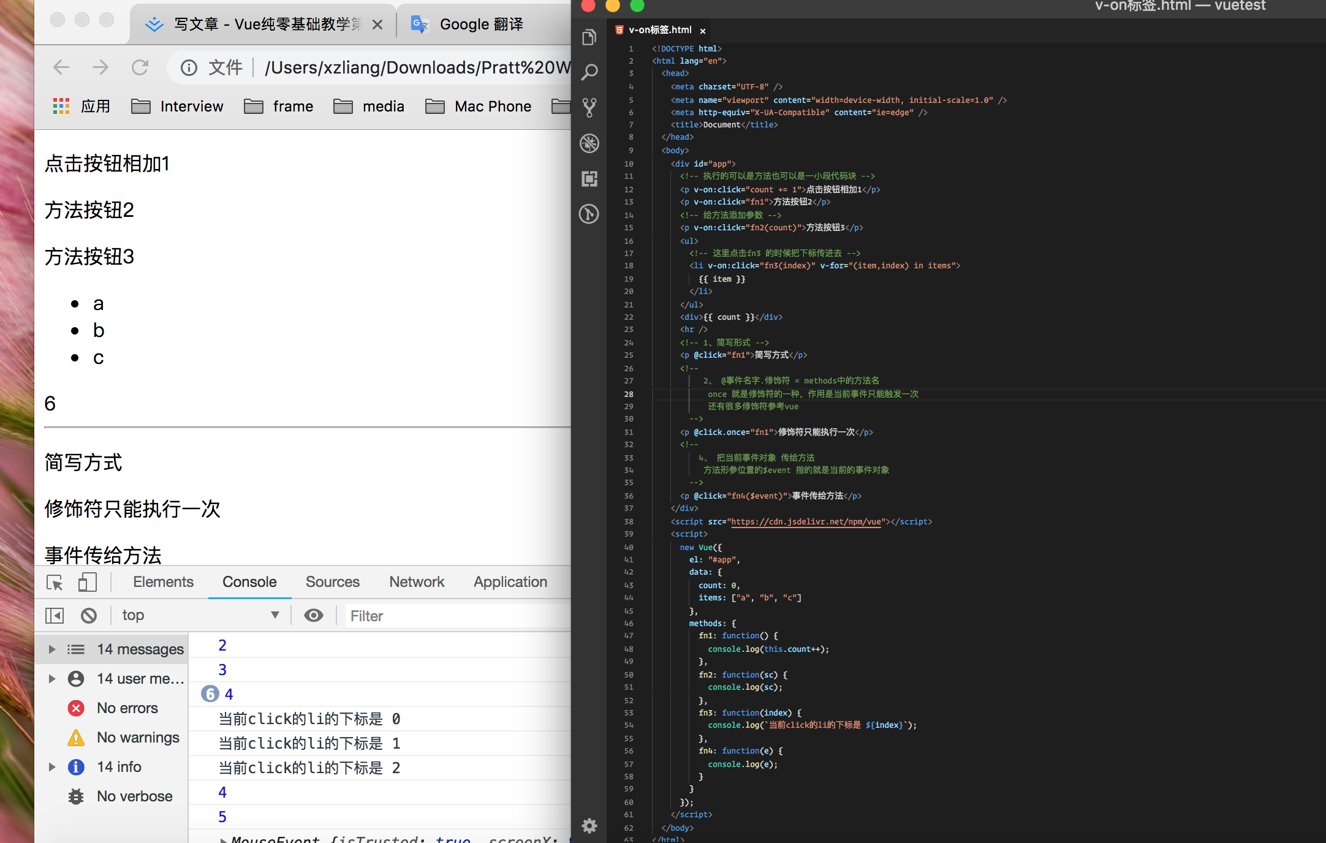The height and width of the screenshot is (843, 1326).
Task: Toggle the console sidebar panel
Action: tap(55, 615)
